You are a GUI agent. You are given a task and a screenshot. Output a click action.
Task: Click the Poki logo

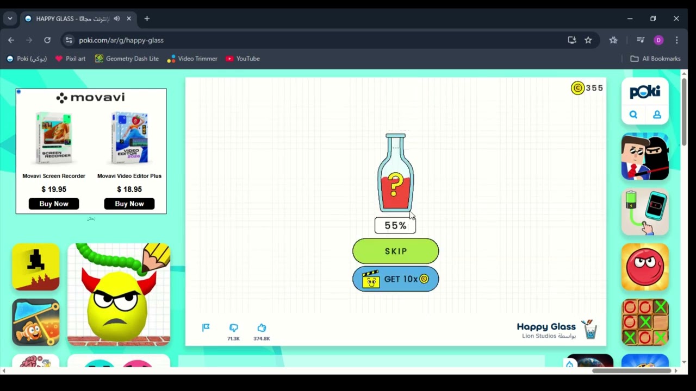click(x=645, y=92)
